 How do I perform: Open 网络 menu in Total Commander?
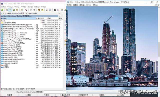tap(23, 7)
